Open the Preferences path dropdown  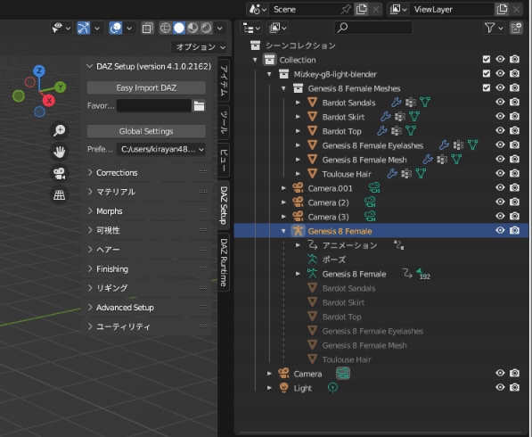point(161,150)
